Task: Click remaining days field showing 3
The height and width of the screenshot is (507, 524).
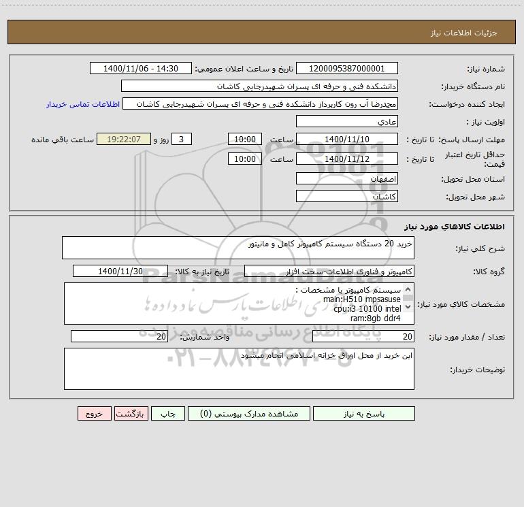Action: (x=182, y=139)
